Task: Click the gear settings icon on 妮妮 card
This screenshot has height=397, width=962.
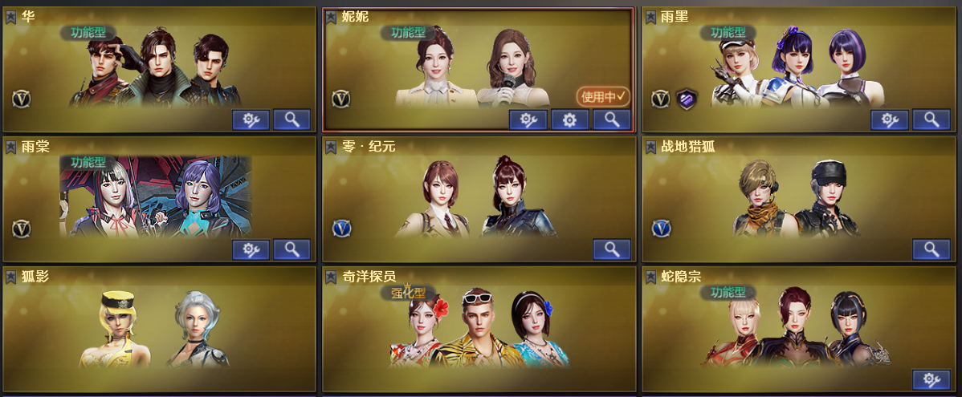Action: coord(570,120)
